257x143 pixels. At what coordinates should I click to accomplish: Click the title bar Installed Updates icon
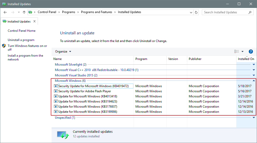tap(4, 4)
